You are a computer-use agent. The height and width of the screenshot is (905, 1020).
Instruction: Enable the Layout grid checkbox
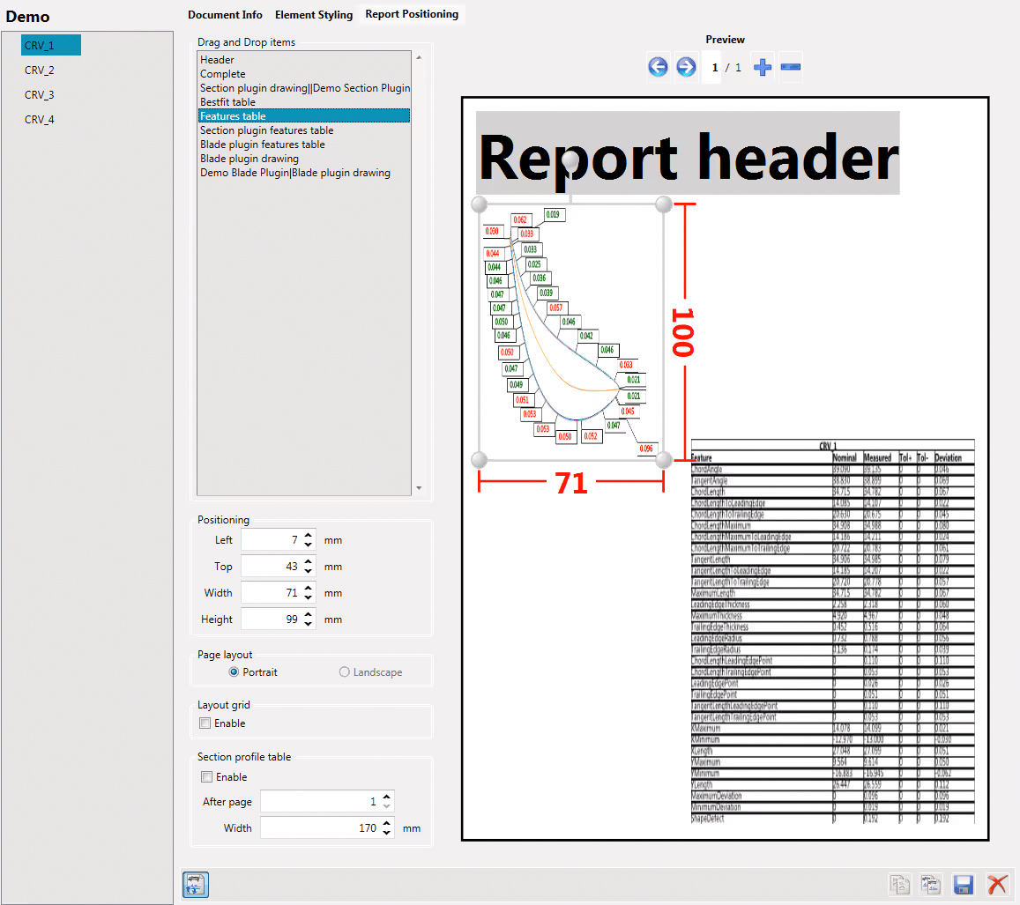click(205, 723)
